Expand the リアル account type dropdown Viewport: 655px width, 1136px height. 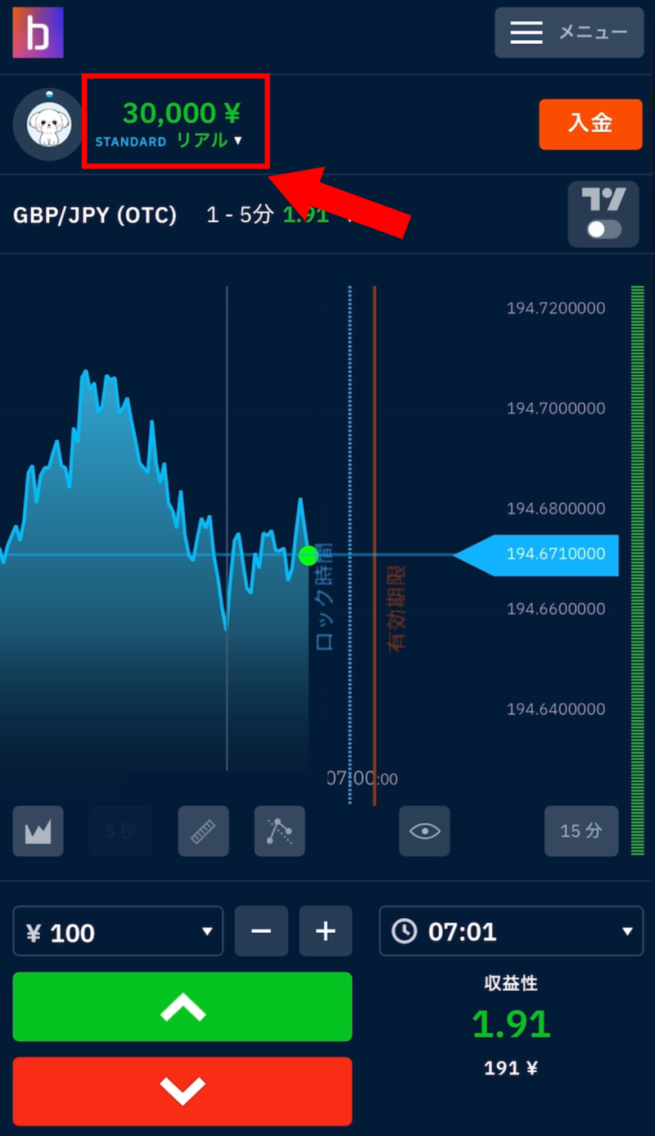[210, 141]
